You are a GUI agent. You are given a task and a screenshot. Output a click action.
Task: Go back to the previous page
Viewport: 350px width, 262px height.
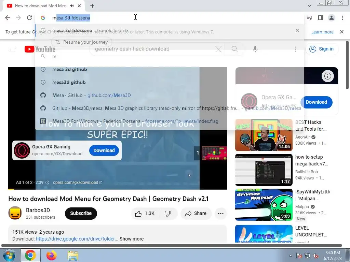[x=8, y=18]
